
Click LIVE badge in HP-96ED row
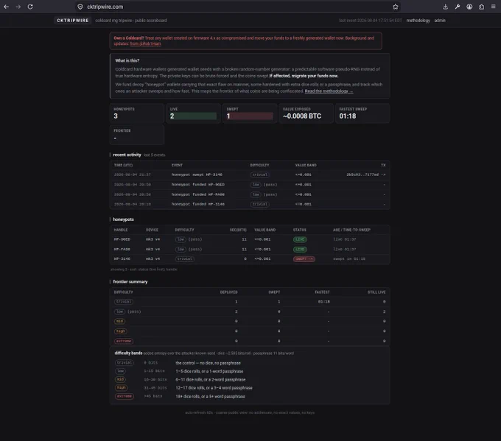(300, 239)
